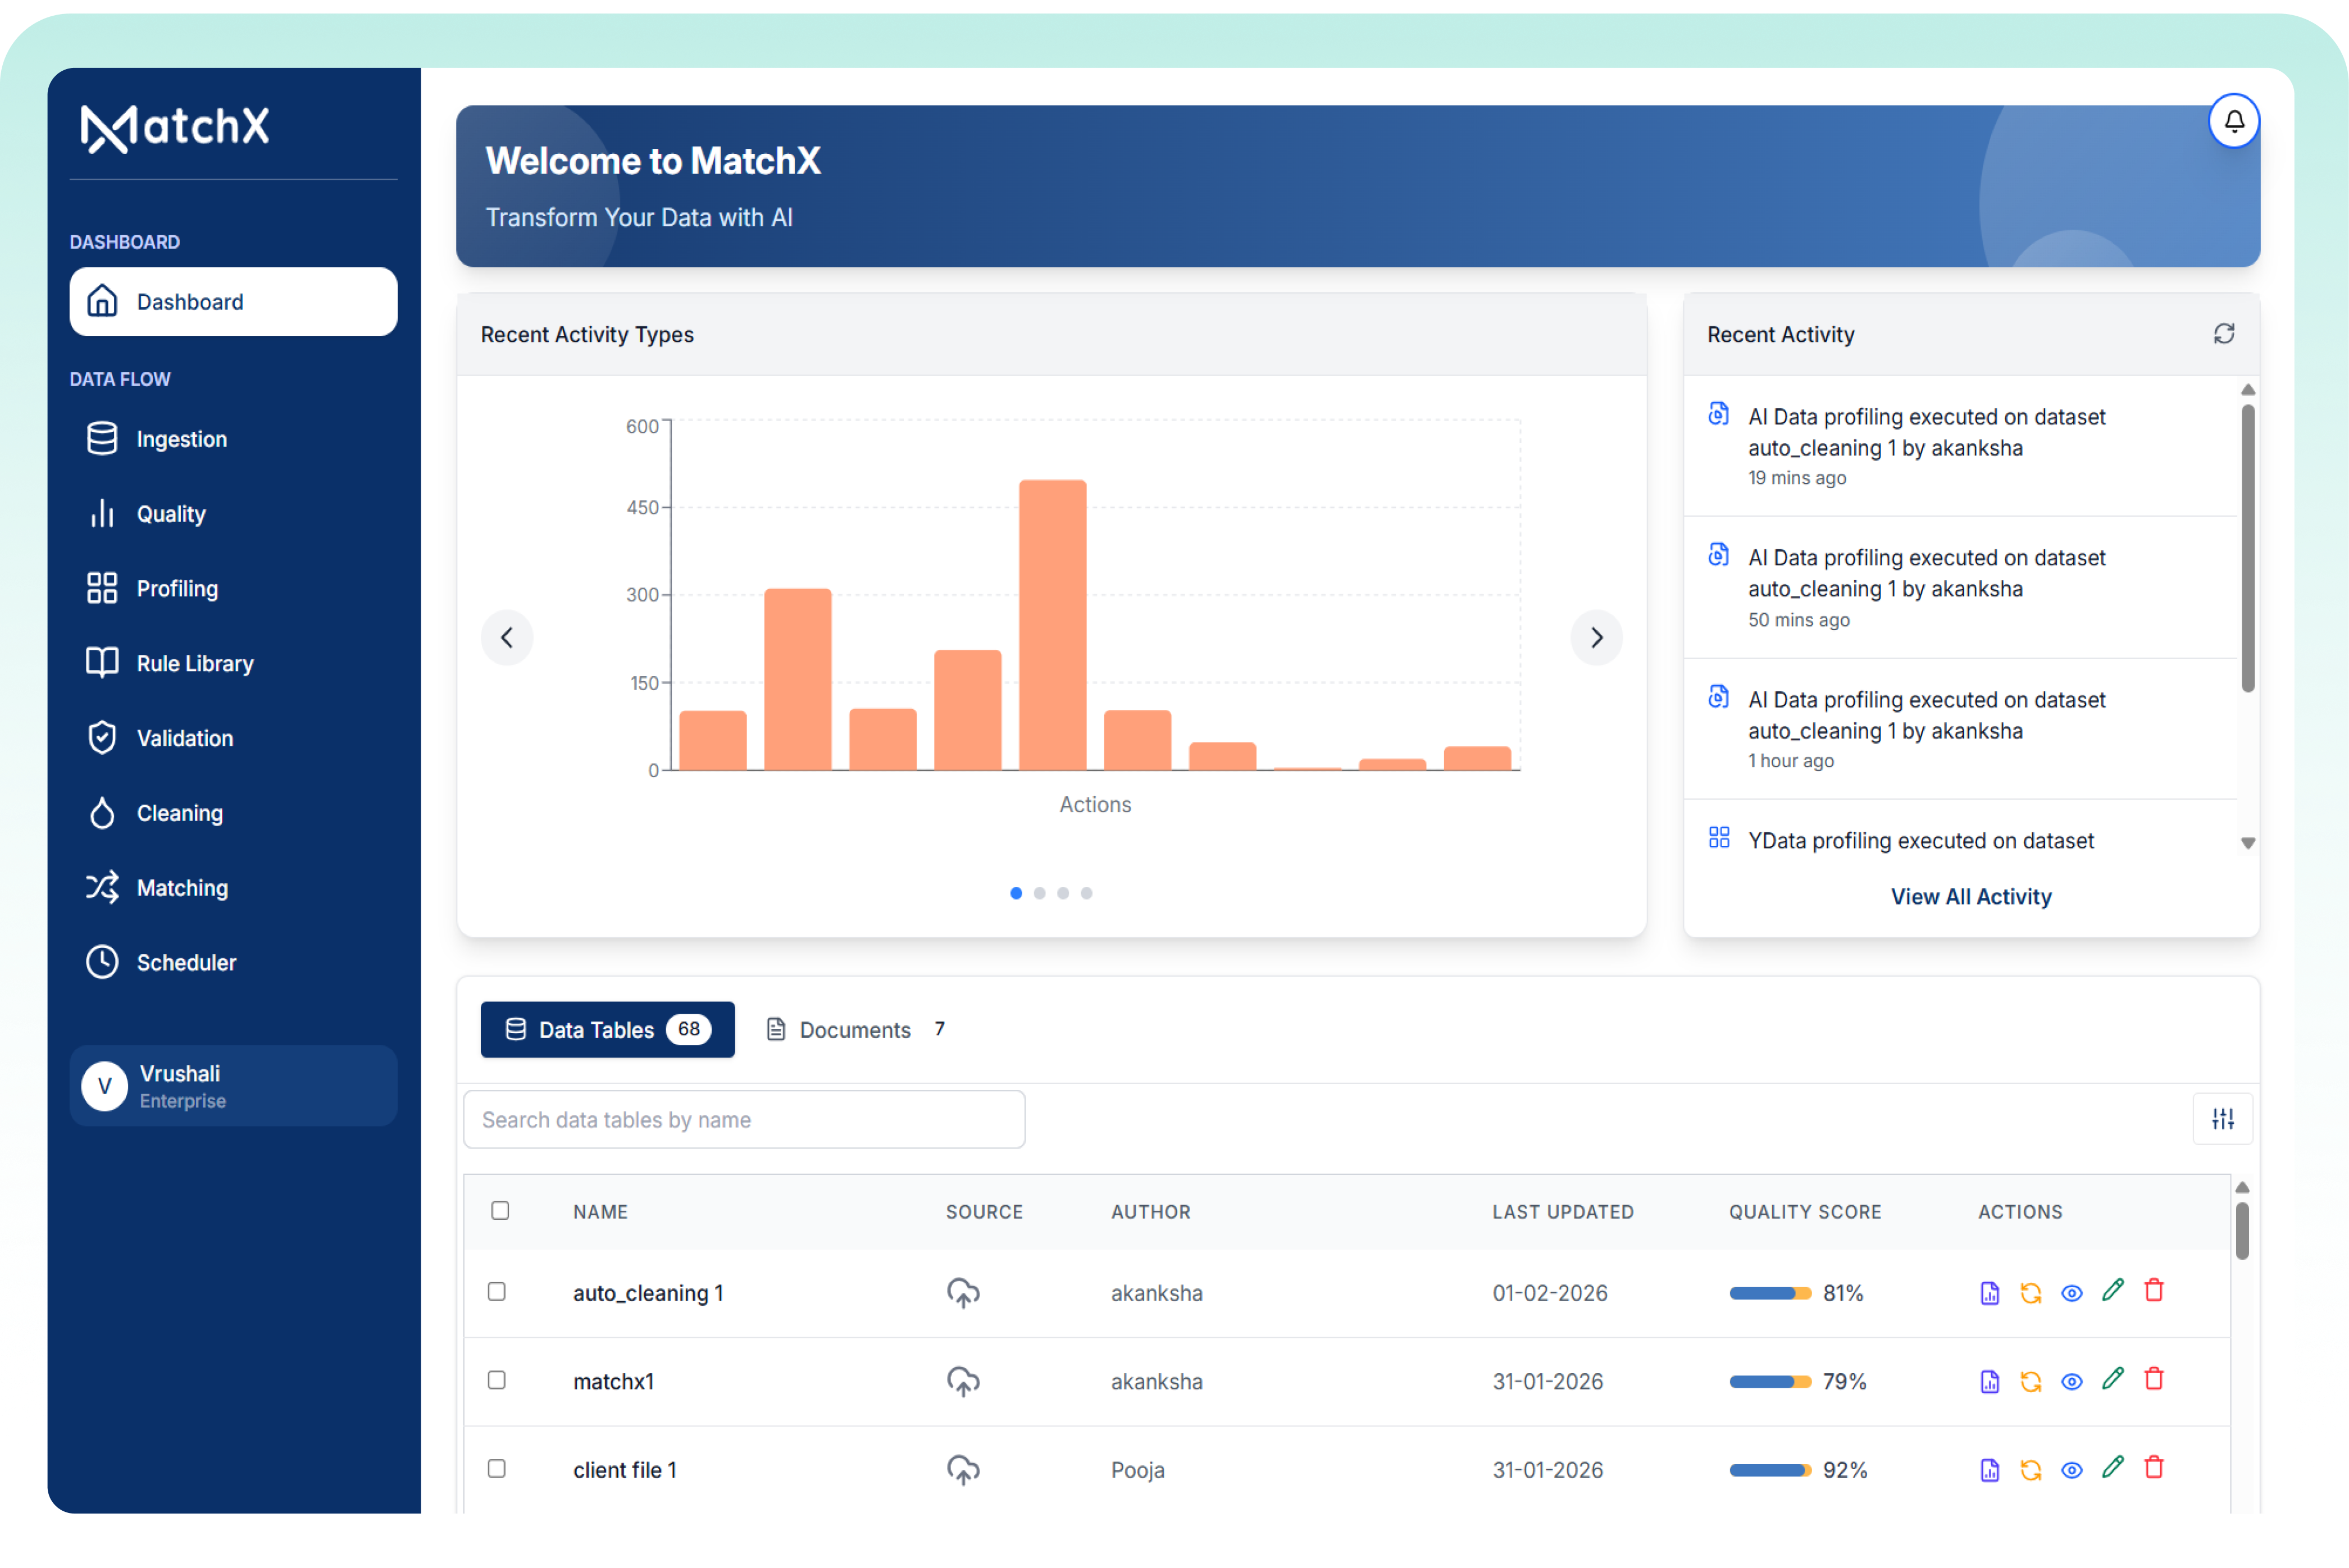
Task: Delete the auto_cleaning 1 table
Action: tap(2154, 1291)
